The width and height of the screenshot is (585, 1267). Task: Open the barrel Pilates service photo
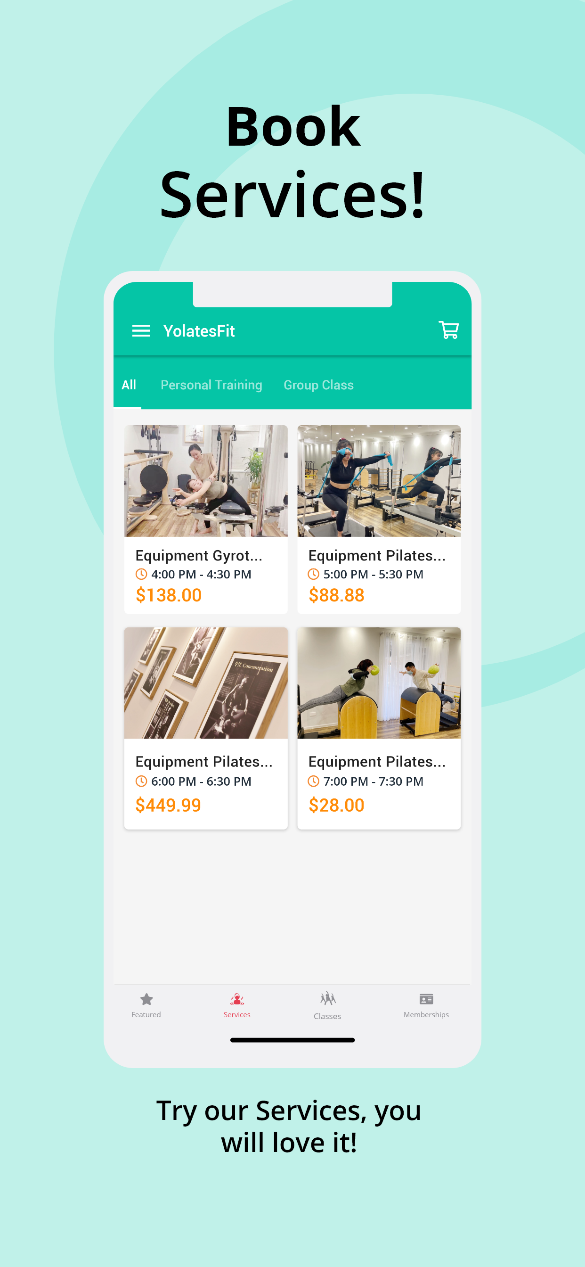379,683
